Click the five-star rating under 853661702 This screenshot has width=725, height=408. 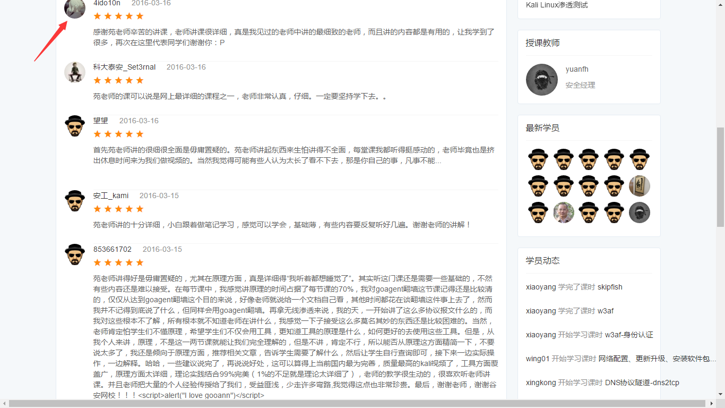point(119,262)
